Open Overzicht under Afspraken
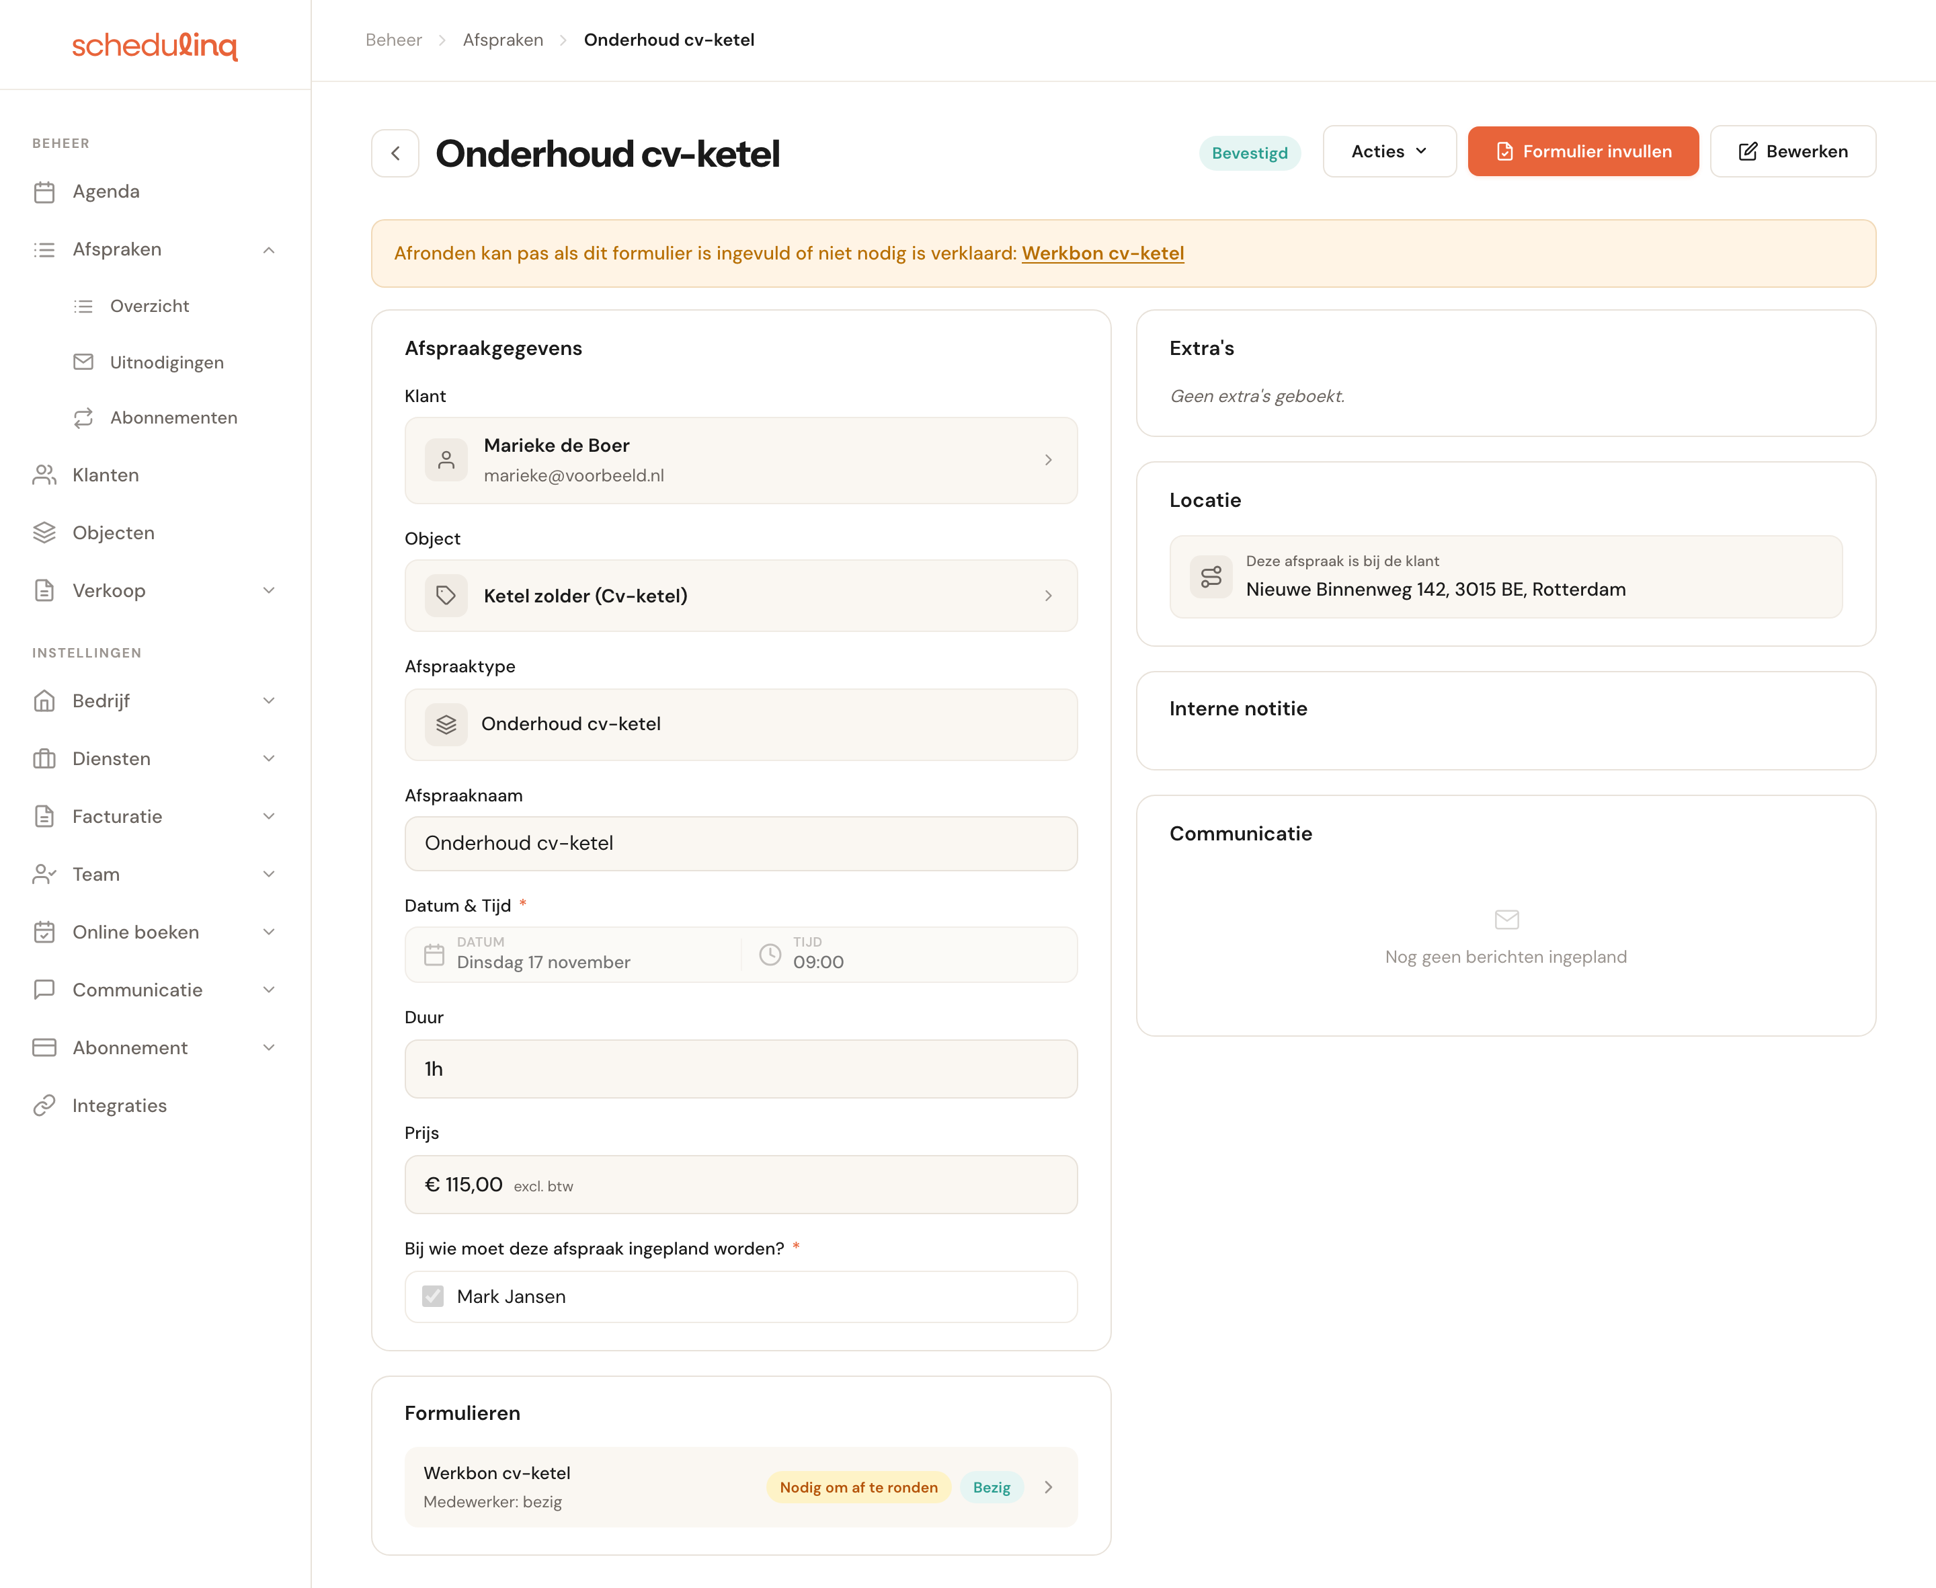The image size is (1936, 1588). click(x=149, y=307)
